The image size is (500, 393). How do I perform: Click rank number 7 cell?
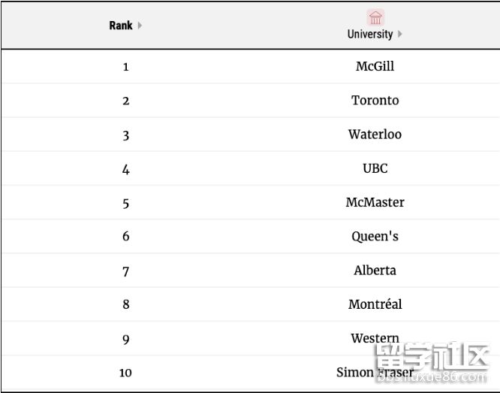coord(125,271)
